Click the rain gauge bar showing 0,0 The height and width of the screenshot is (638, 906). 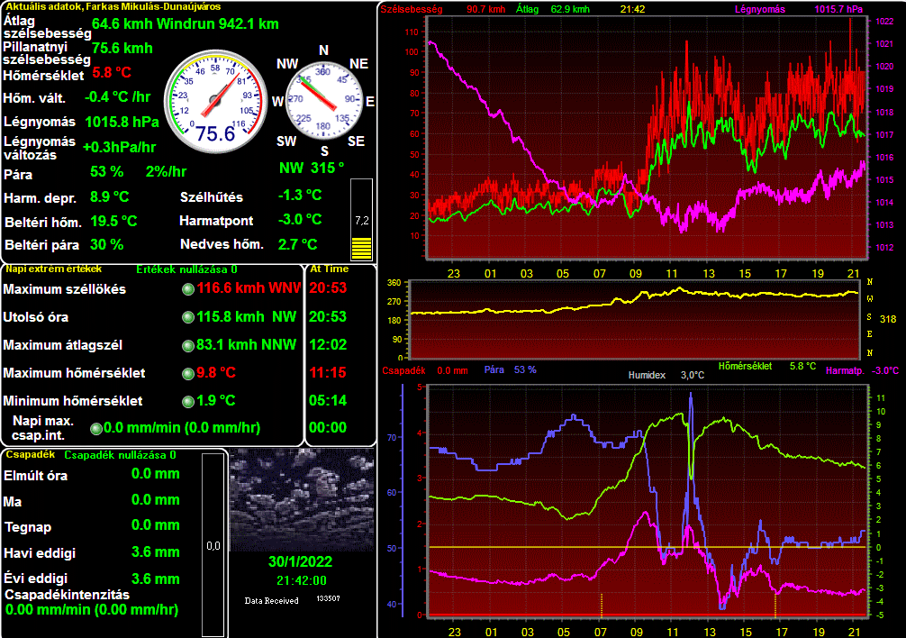213,544
